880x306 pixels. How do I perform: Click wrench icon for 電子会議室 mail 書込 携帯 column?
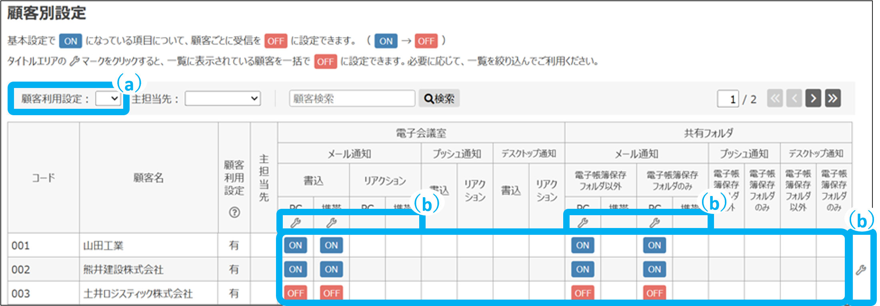(x=331, y=223)
